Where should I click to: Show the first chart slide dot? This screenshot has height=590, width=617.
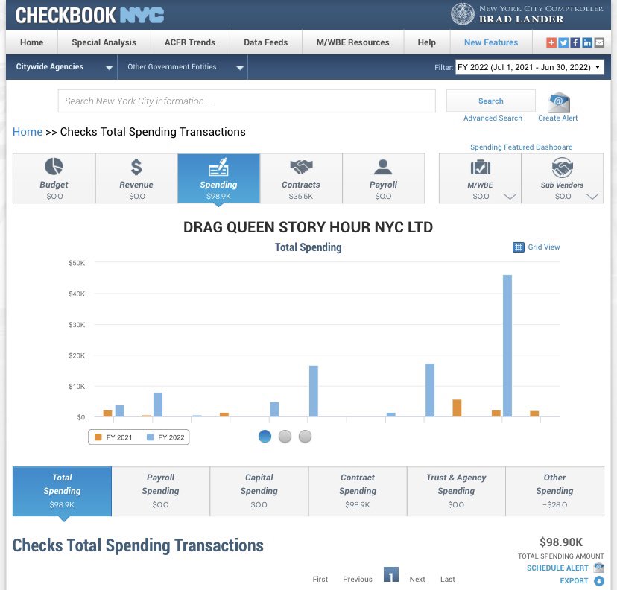click(x=265, y=437)
